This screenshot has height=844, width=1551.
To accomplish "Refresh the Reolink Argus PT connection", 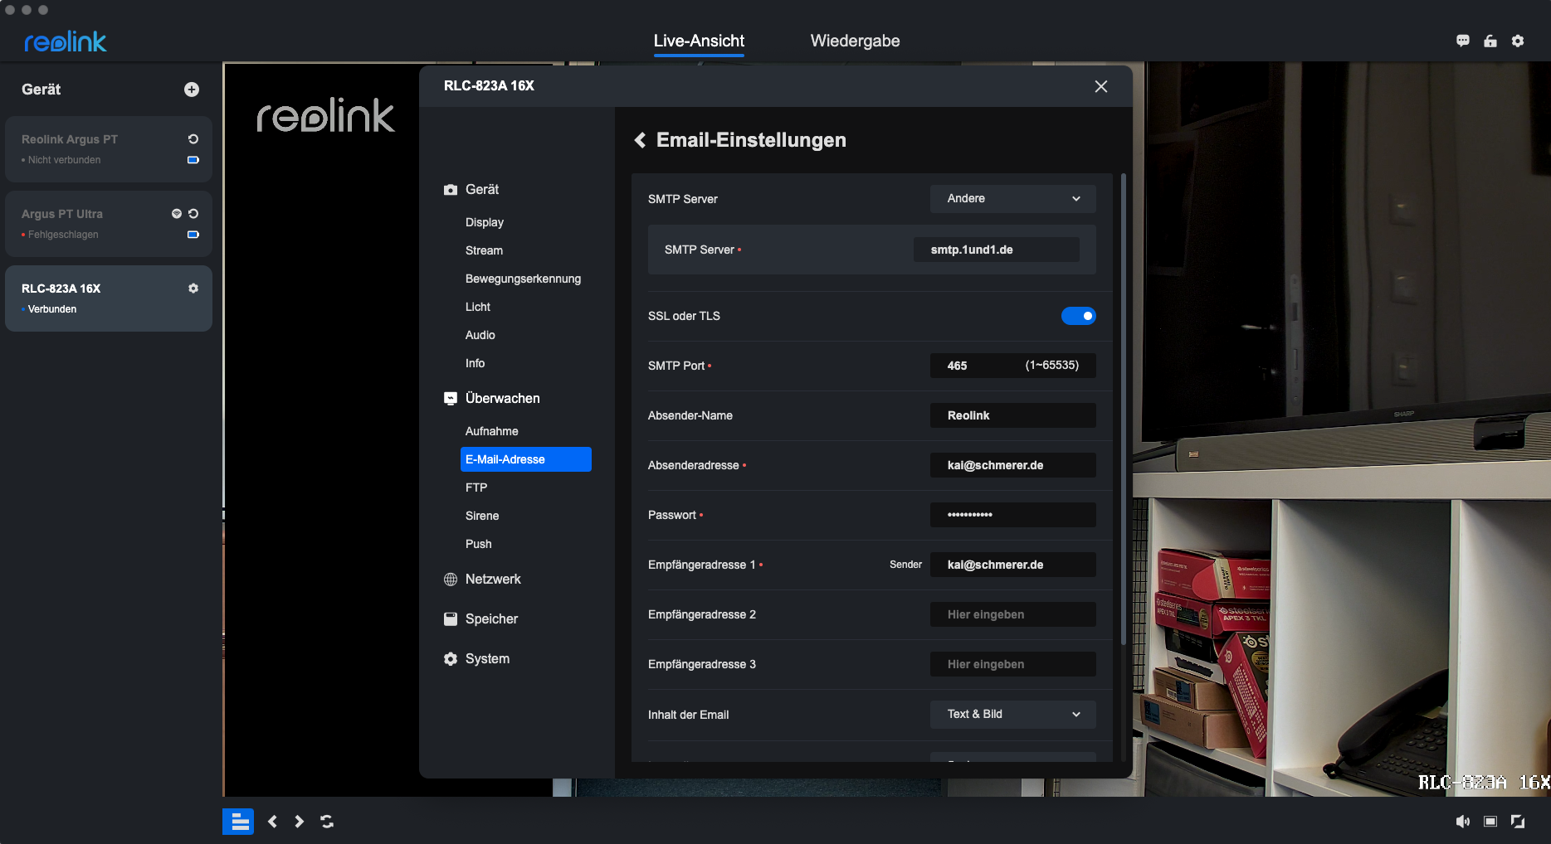I will pyautogui.click(x=193, y=139).
